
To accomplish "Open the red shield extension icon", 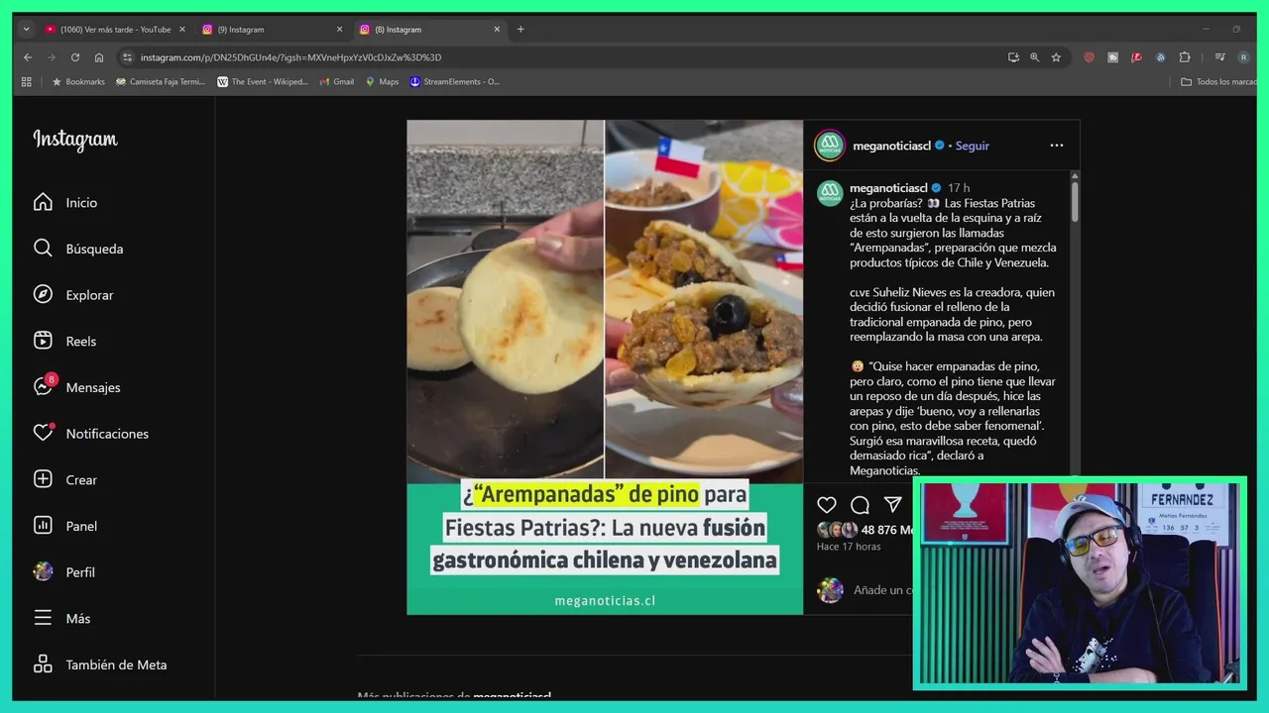I will 1089,57.
